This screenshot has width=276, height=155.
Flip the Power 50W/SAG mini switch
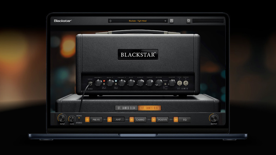tap(165, 84)
